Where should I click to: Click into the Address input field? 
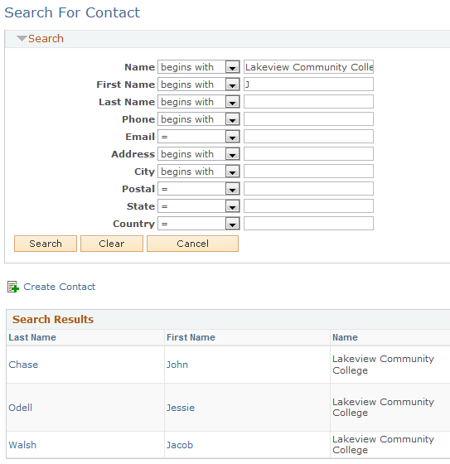coord(308,154)
